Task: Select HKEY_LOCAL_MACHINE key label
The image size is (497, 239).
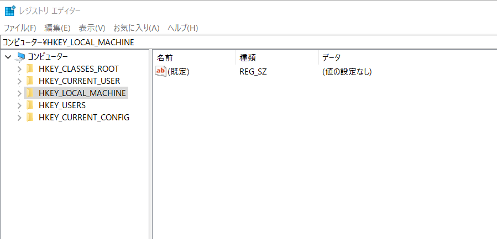Action: pyautogui.click(x=82, y=93)
